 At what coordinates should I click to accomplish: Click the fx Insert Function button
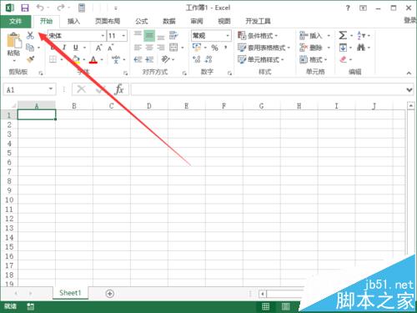point(119,89)
